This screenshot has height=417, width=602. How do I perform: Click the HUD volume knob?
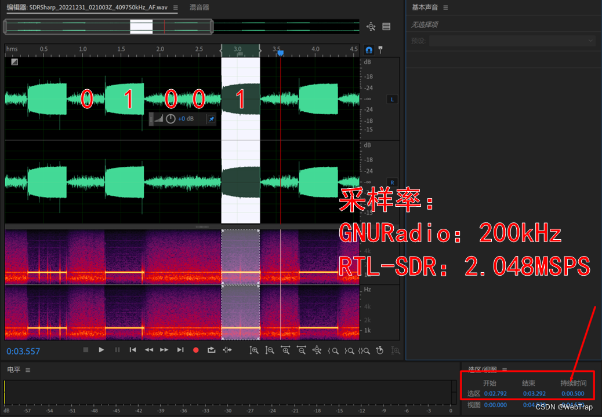point(171,119)
